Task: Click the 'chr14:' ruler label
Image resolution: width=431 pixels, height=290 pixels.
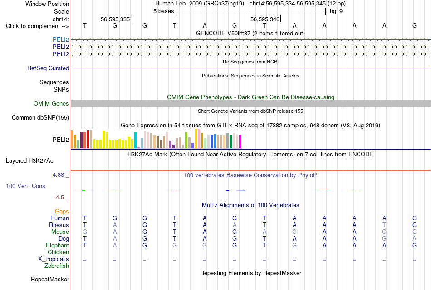Action: (x=61, y=19)
